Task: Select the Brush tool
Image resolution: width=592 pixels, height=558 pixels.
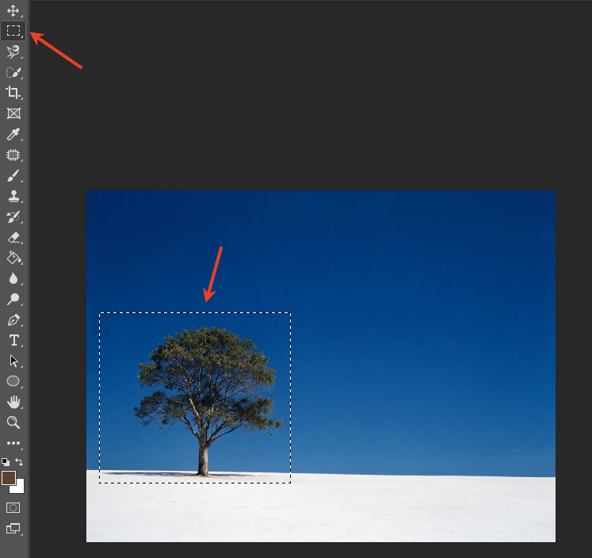Action: tap(13, 175)
